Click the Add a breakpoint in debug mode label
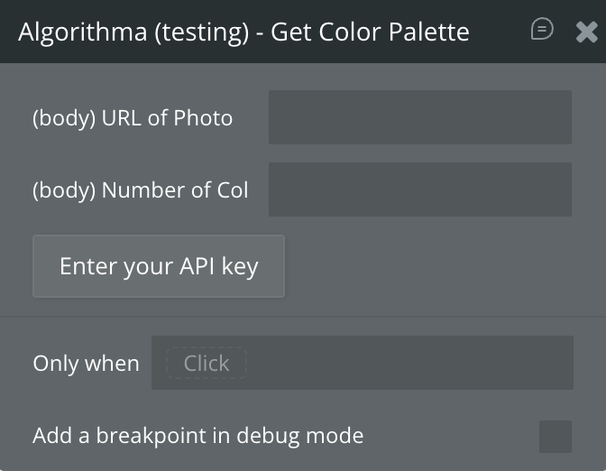Viewport: 606px width, 471px height. pos(197,436)
